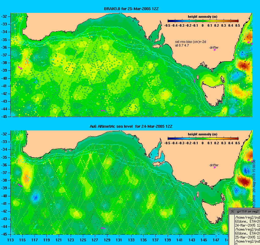
Task: Click the 'height anomaly (m)' label in the Altimetric panel
Action: tap(202, 134)
